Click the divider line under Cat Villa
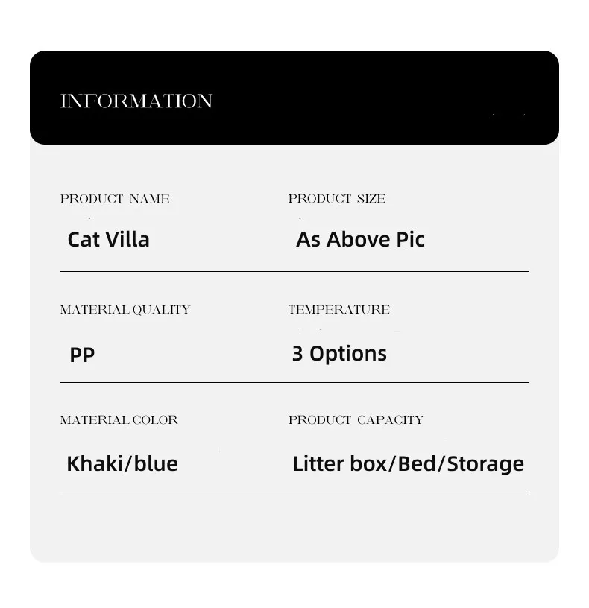The width and height of the screenshot is (589, 608). pyautogui.click(x=294, y=271)
